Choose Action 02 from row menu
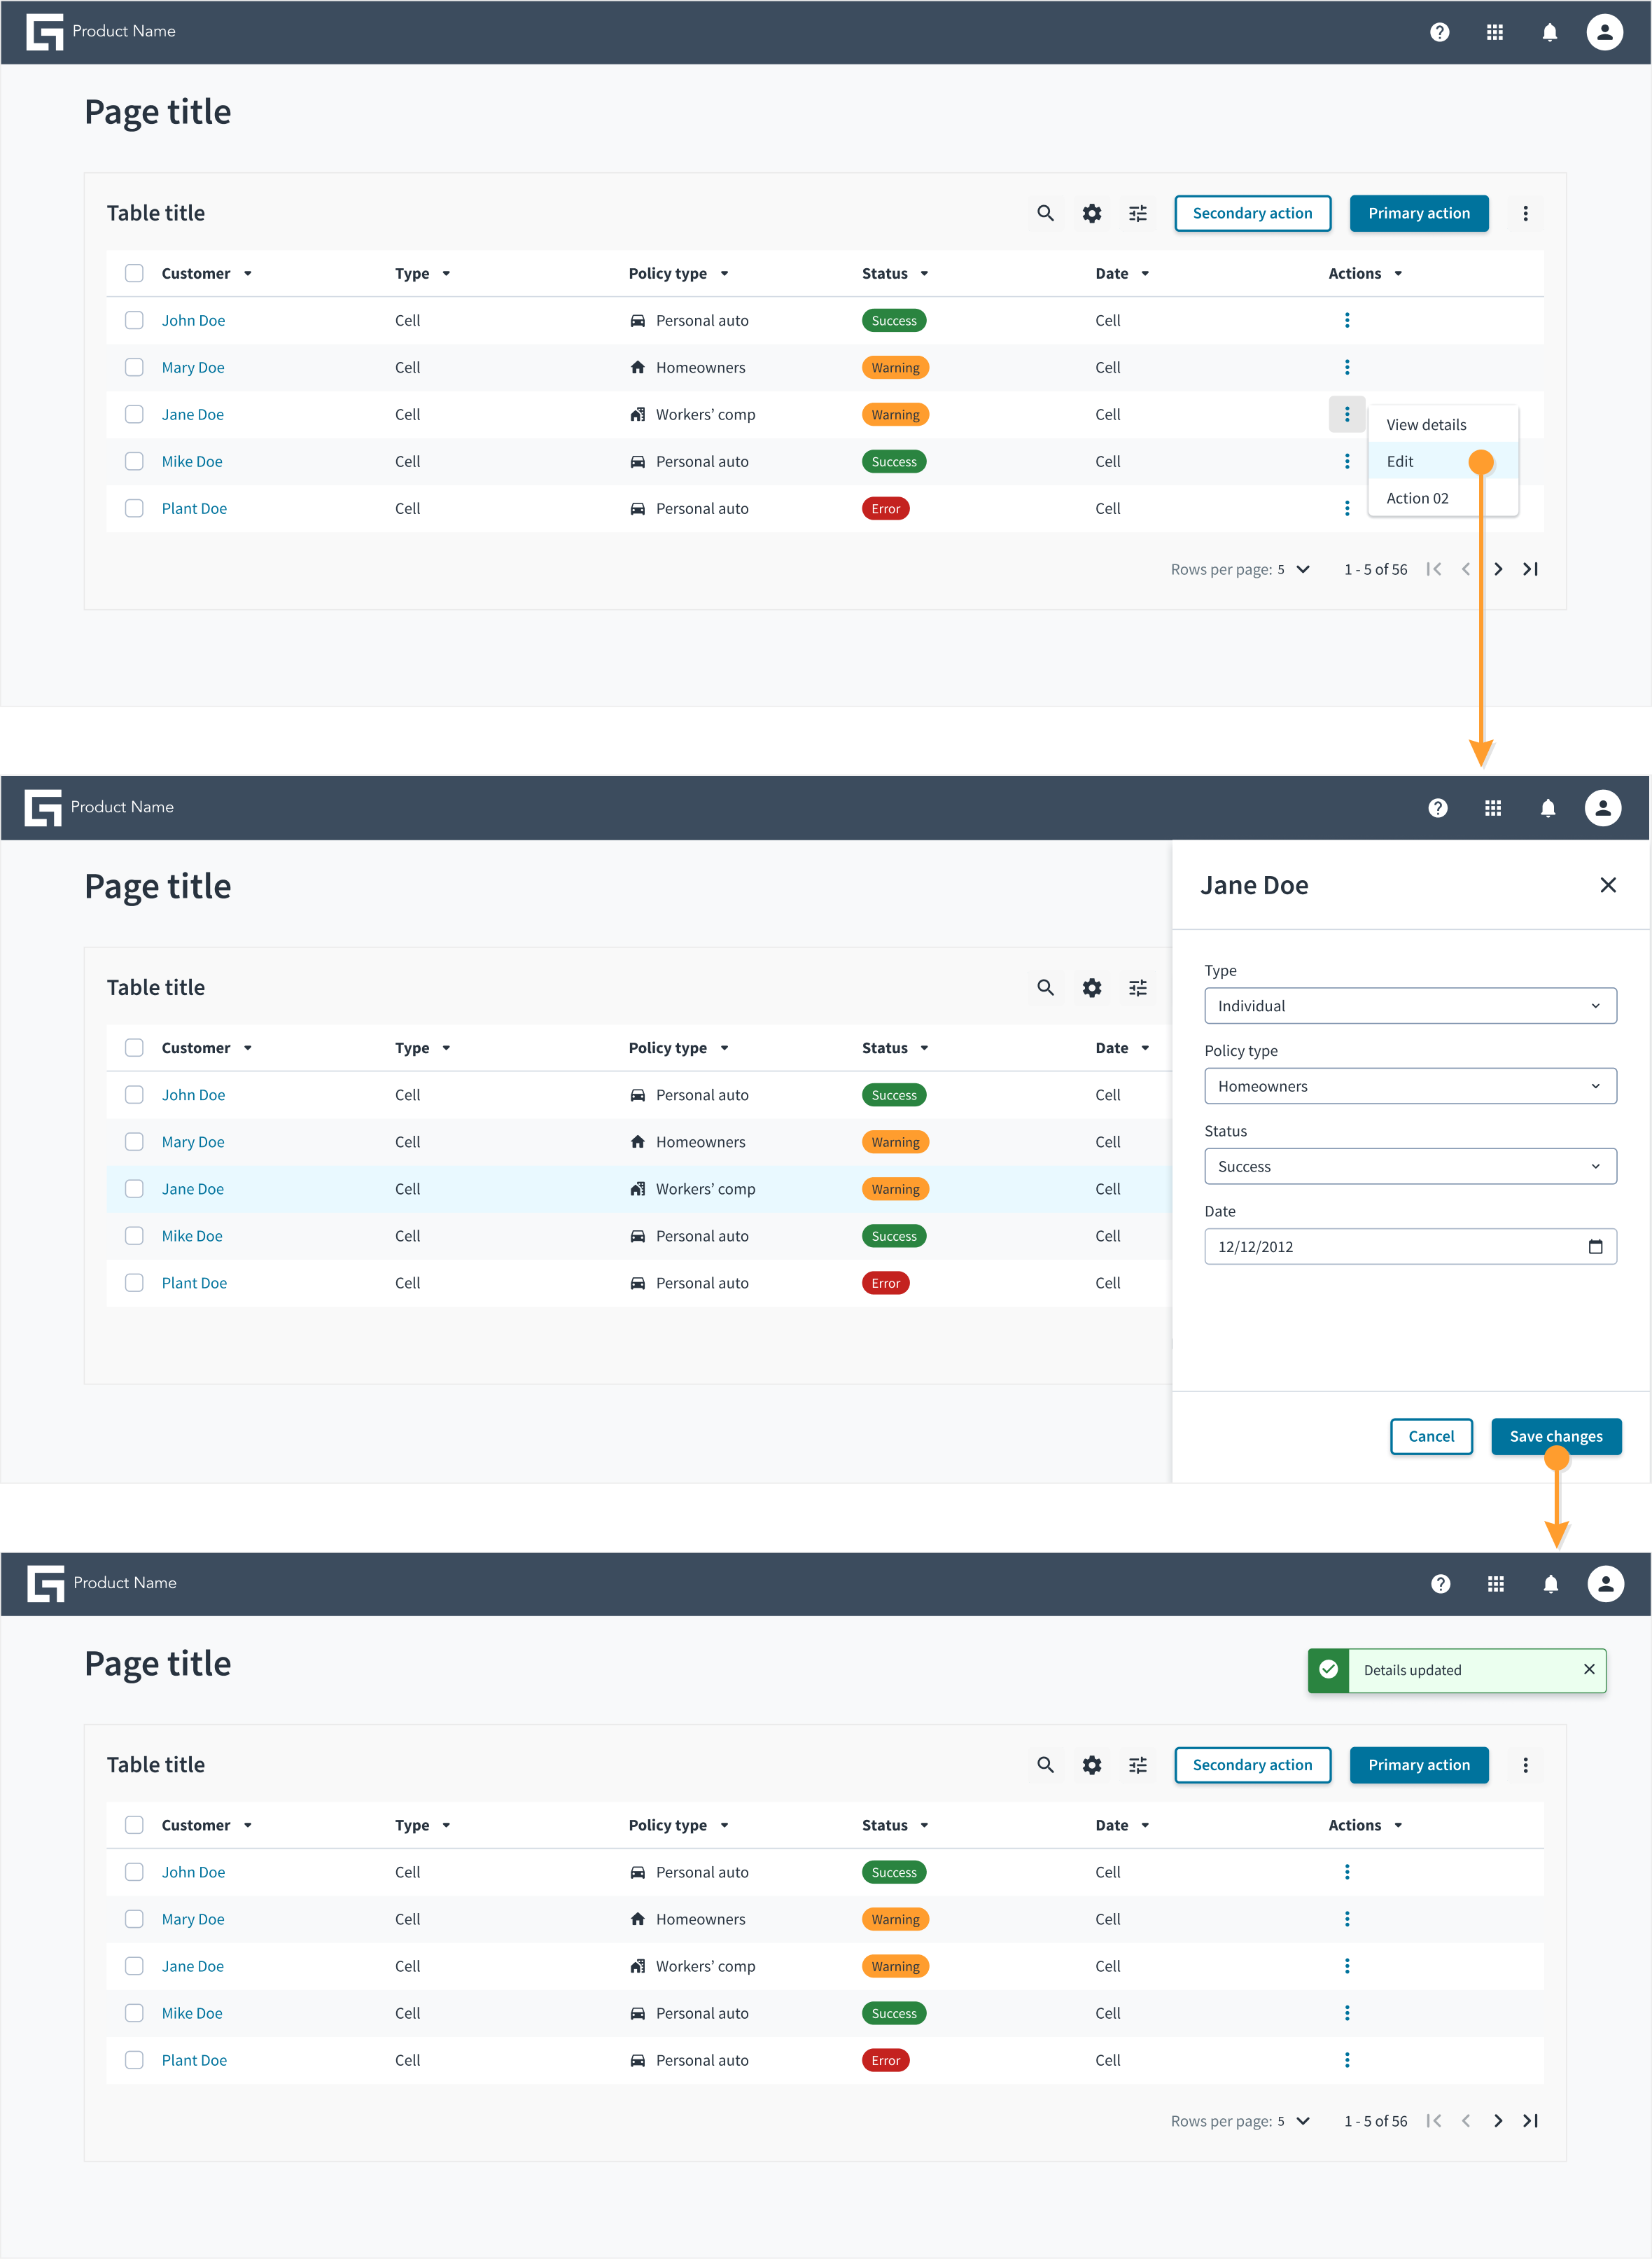1652x2259 pixels. coord(1442,498)
